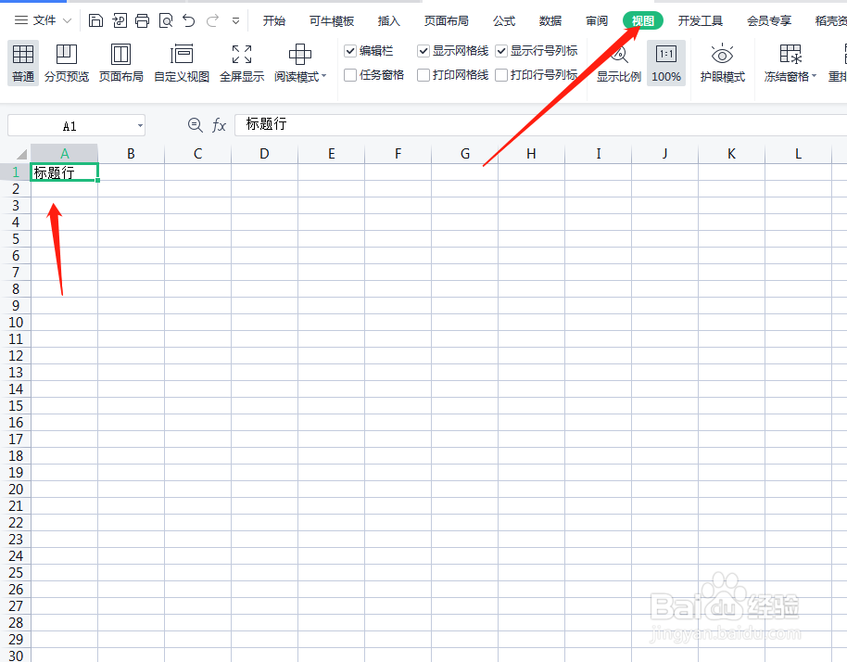Open the 公式 tab

pyautogui.click(x=504, y=21)
